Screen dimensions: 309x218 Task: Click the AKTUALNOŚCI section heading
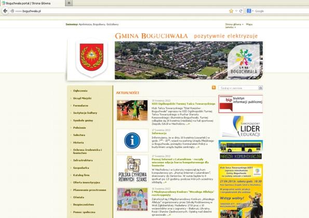pos(128,92)
